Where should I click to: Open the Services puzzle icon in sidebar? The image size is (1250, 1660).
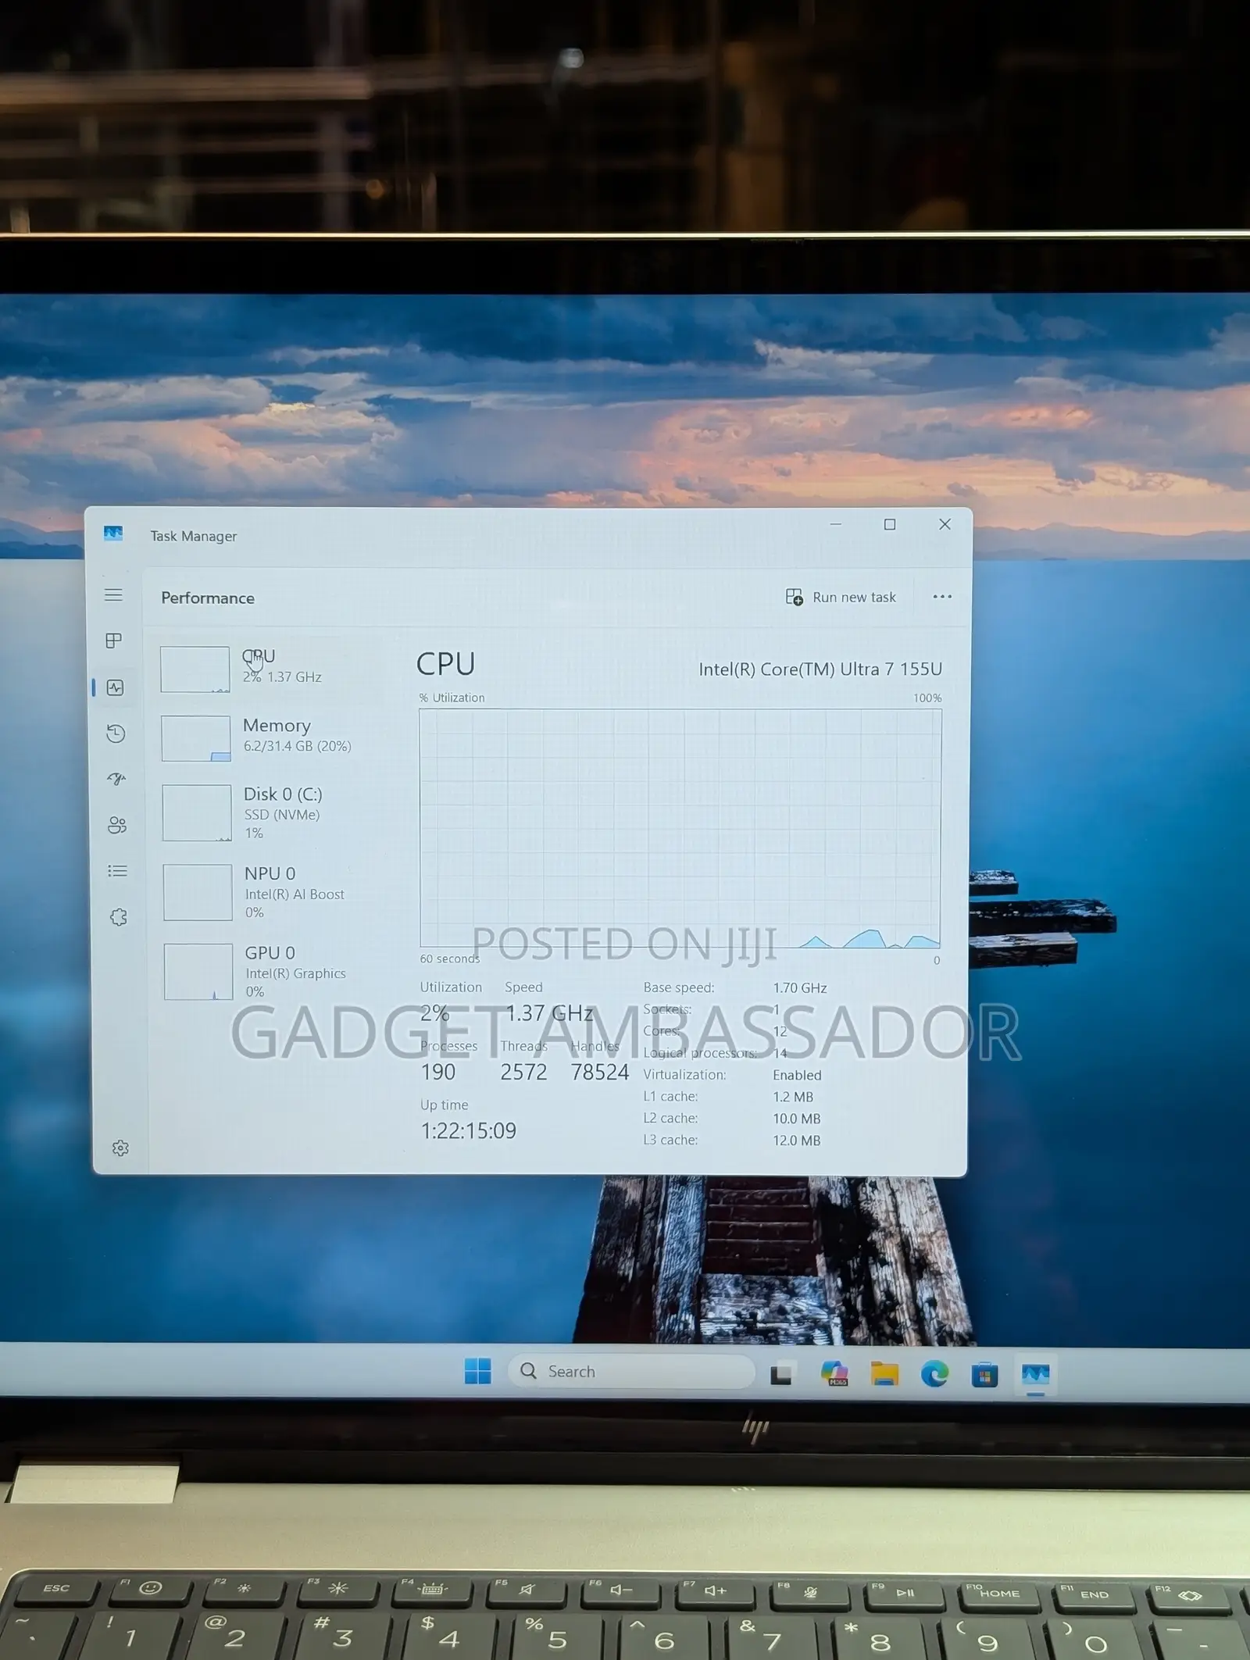pyautogui.click(x=118, y=917)
